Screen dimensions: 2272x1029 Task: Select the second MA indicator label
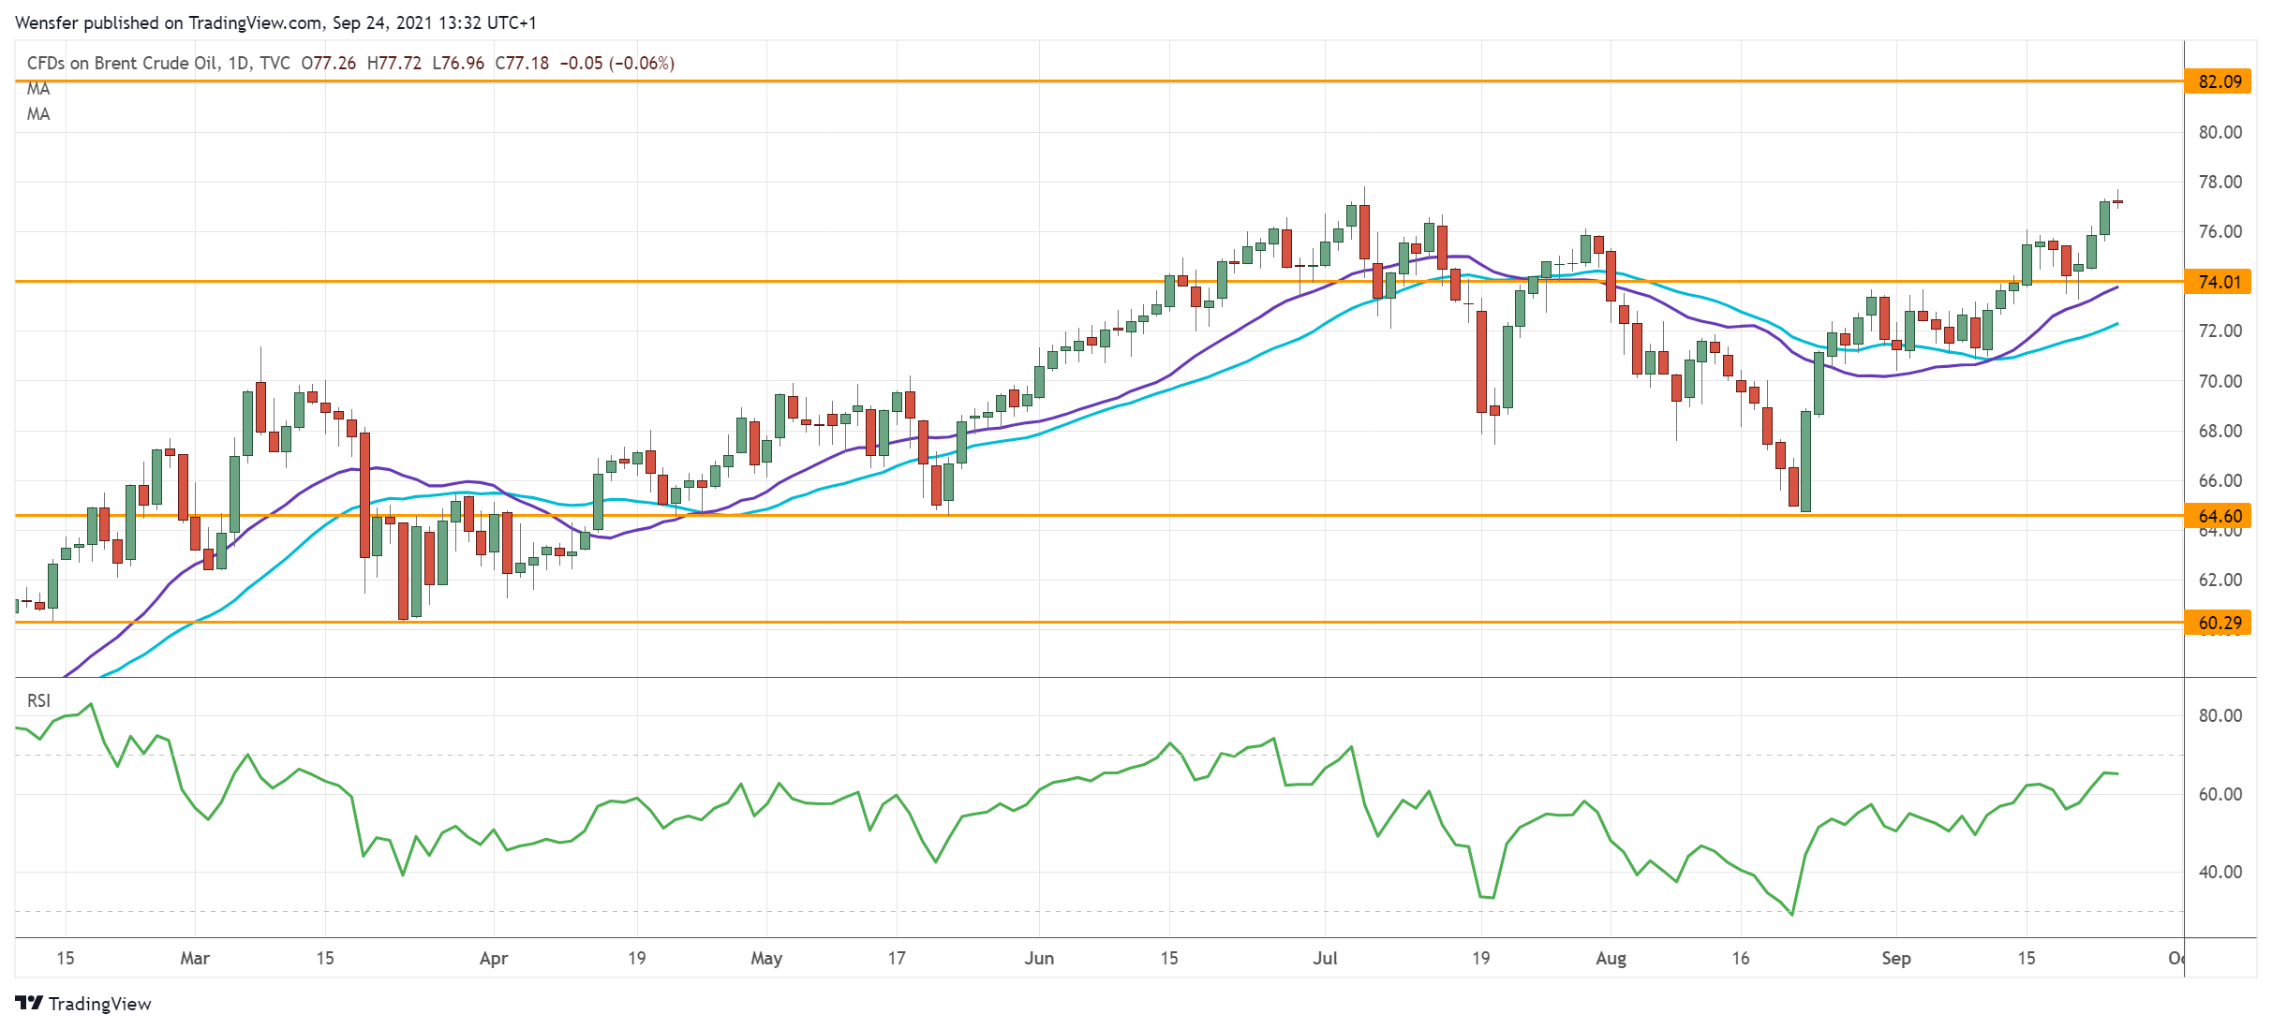pyautogui.click(x=38, y=114)
